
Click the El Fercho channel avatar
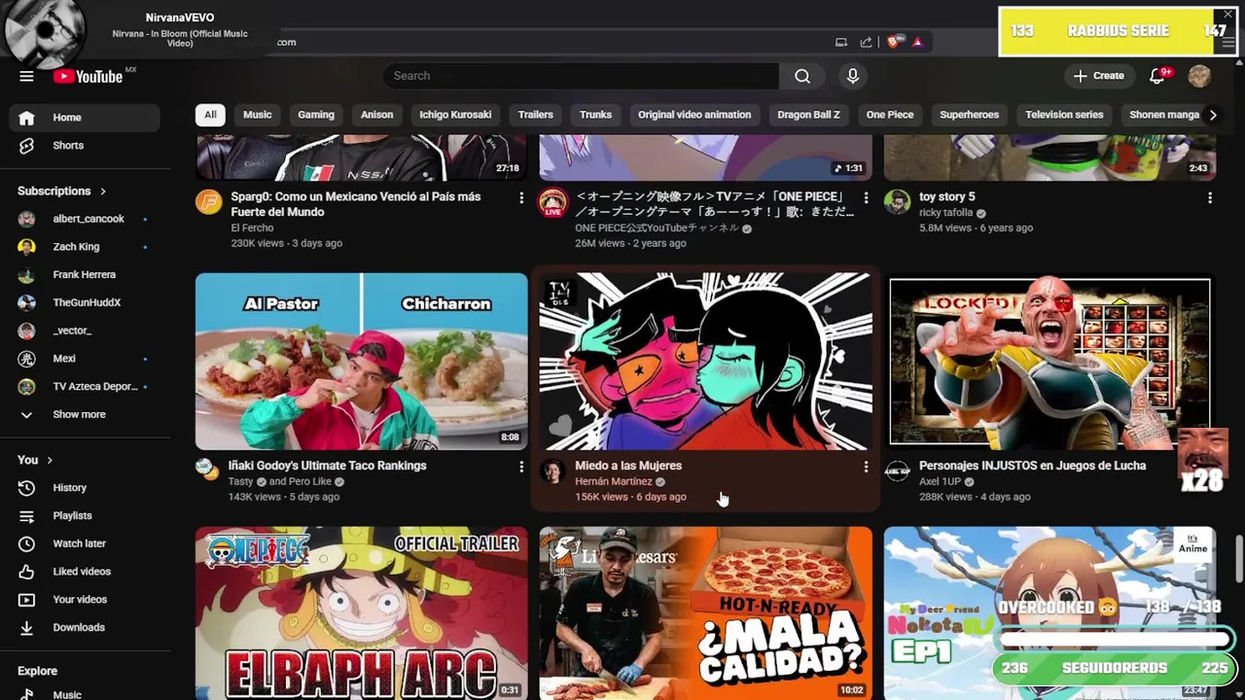(208, 202)
